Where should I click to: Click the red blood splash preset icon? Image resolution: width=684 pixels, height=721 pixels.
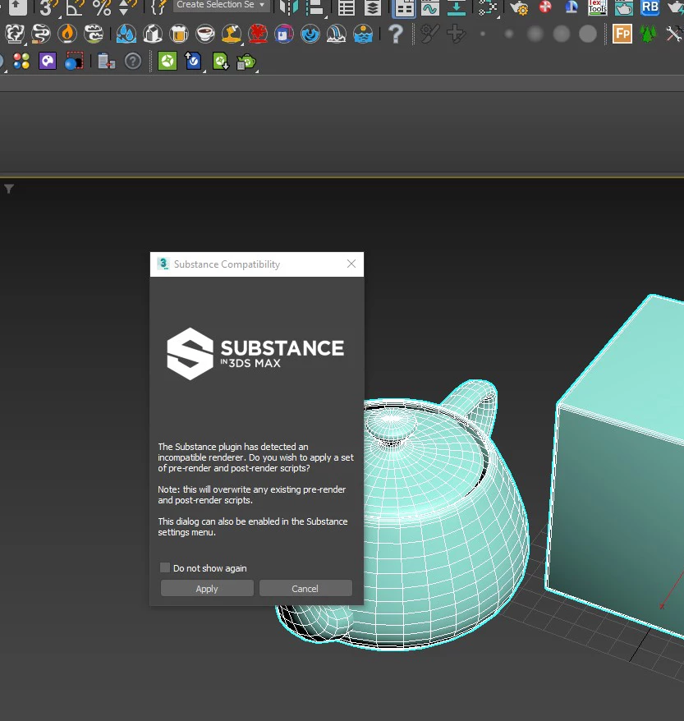[x=258, y=34]
